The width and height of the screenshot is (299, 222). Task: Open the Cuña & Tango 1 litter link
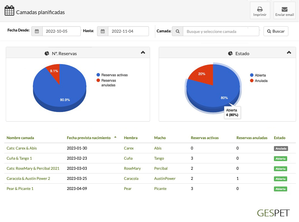(19, 158)
